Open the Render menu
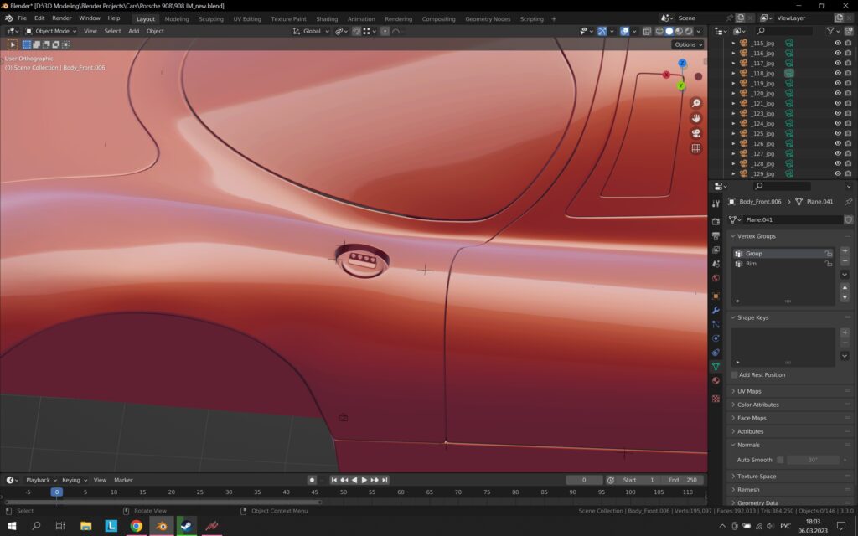The image size is (858, 536). point(62,18)
